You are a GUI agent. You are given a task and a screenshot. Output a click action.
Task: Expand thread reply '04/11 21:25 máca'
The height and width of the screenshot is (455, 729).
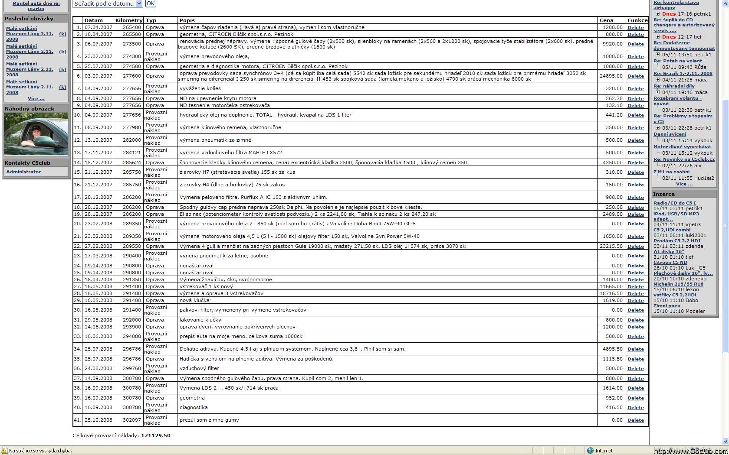tap(657, 80)
